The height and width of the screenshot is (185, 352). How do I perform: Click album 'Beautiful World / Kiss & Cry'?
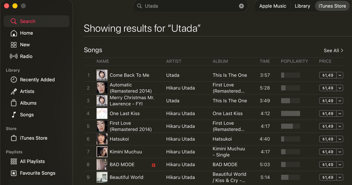tap(229, 177)
